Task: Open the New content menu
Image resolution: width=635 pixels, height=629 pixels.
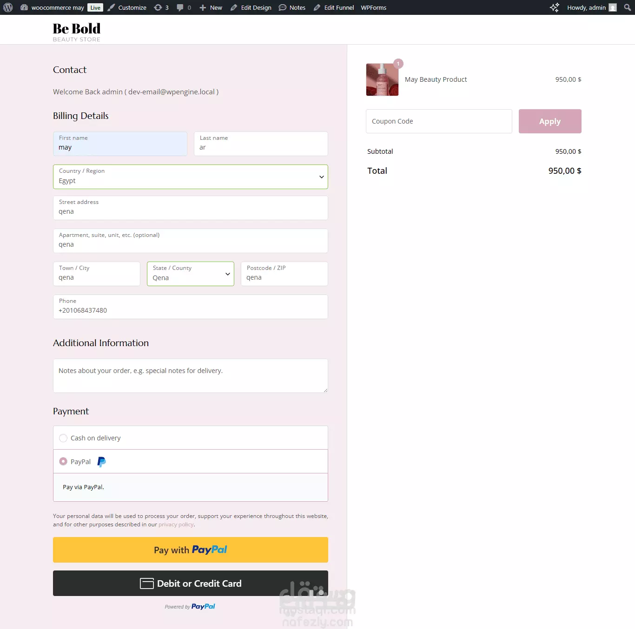Action: click(211, 7)
